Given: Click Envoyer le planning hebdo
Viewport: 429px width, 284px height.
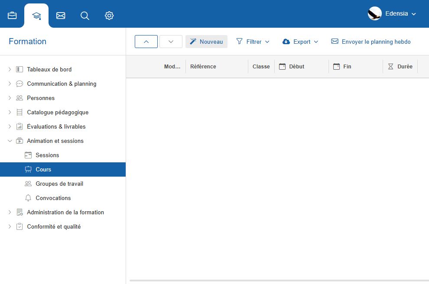Looking at the screenshot, I should click(x=371, y=42).
